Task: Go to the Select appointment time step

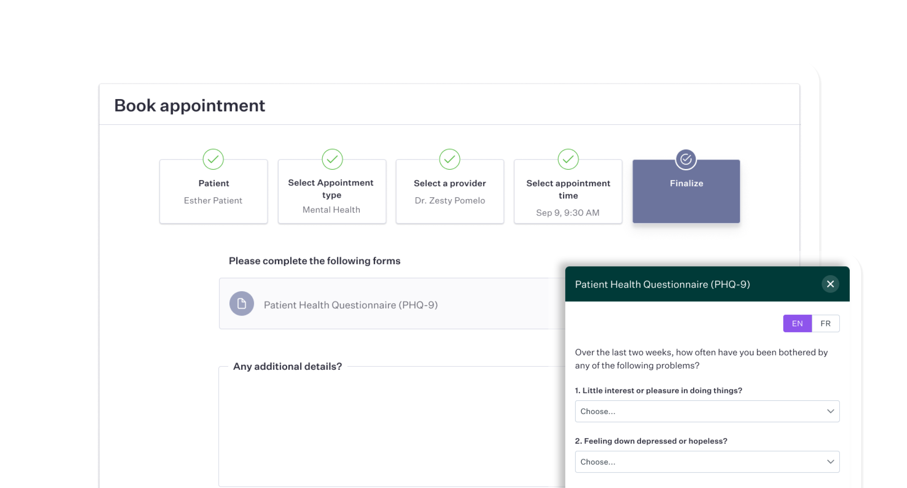Action: pos(568,191)
